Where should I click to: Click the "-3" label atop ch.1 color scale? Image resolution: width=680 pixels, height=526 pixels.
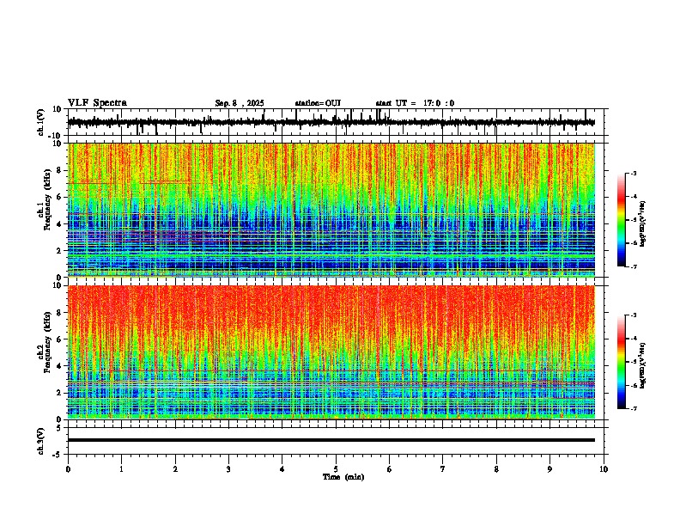coord(633,173)
